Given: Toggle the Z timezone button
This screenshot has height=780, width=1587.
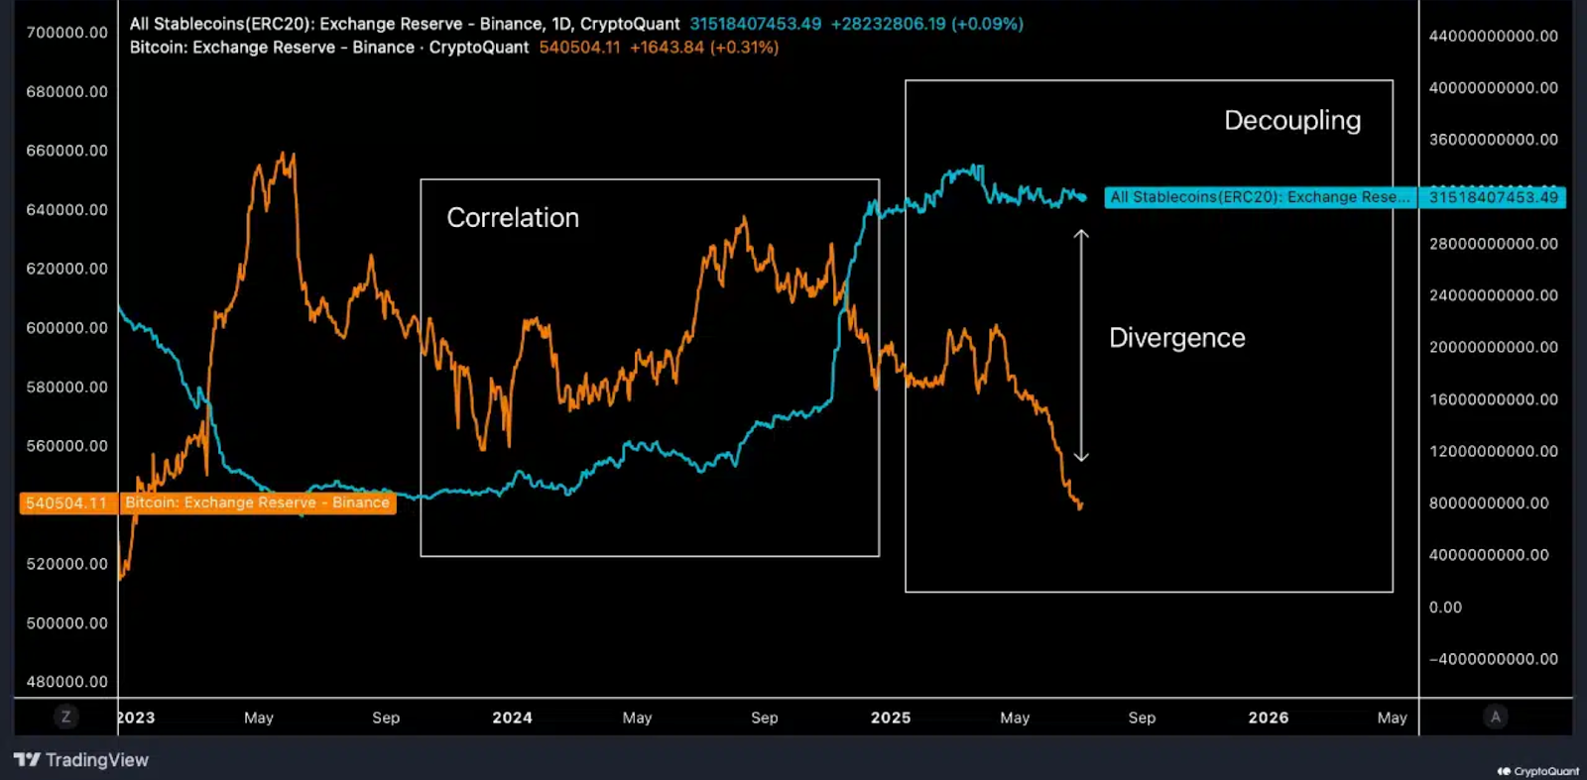Looking at the screenshot, I should [x=66, y=717].
